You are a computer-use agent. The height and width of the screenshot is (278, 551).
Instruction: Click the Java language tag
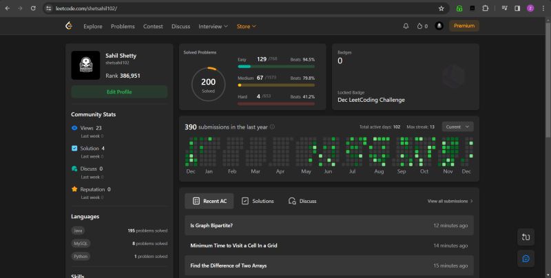click(78, 231)
